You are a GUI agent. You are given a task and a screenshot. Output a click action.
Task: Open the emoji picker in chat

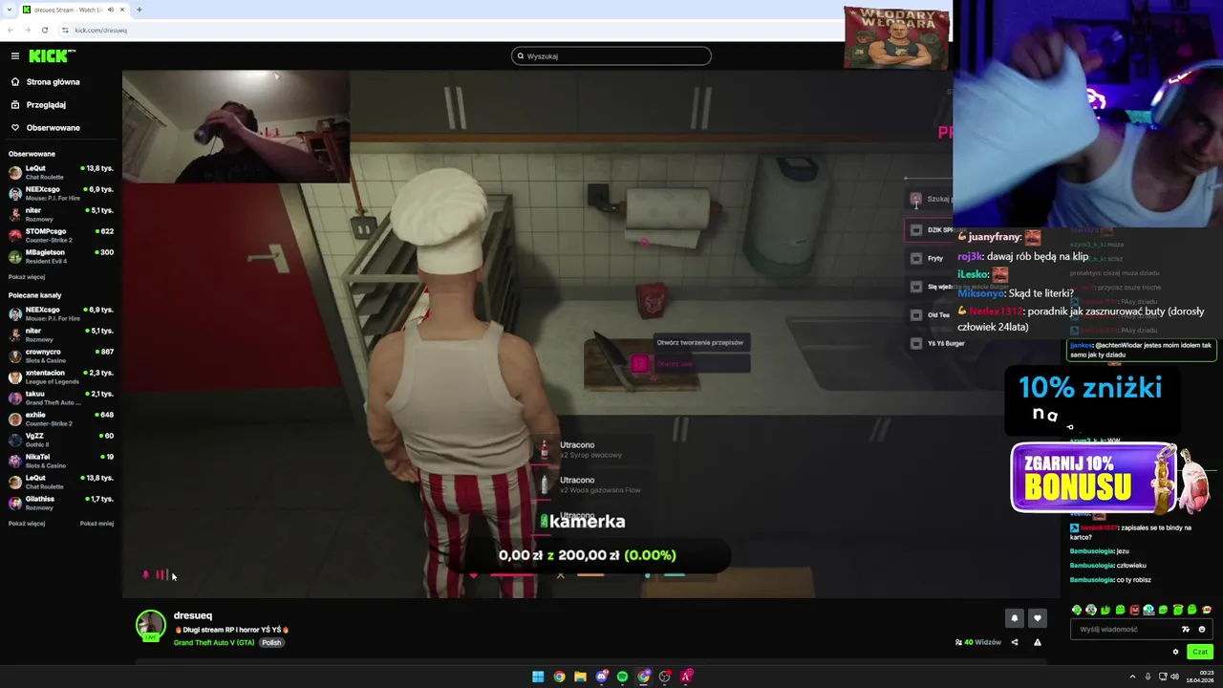tap(1202, 630)
